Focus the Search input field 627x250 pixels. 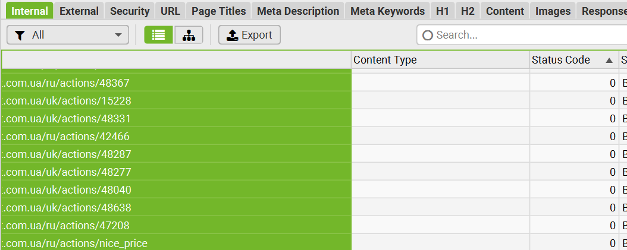[522, 35]
